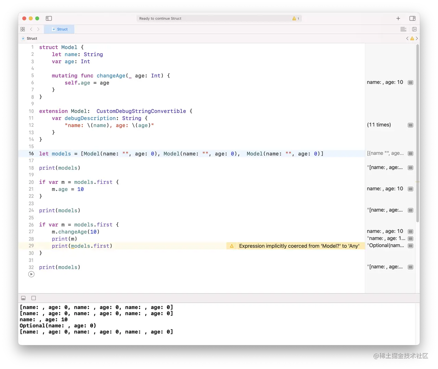Viewport: 438px width, 369px height.
Task: Open the related items grid menu
Action: coord(23,29)
